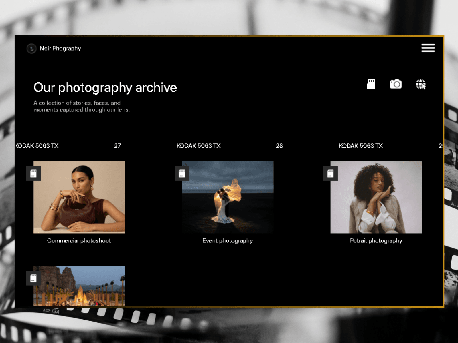Screen dimensions: 458x343
Task: Click the Commercial photoshoot caption
Action: coord(79,241)
